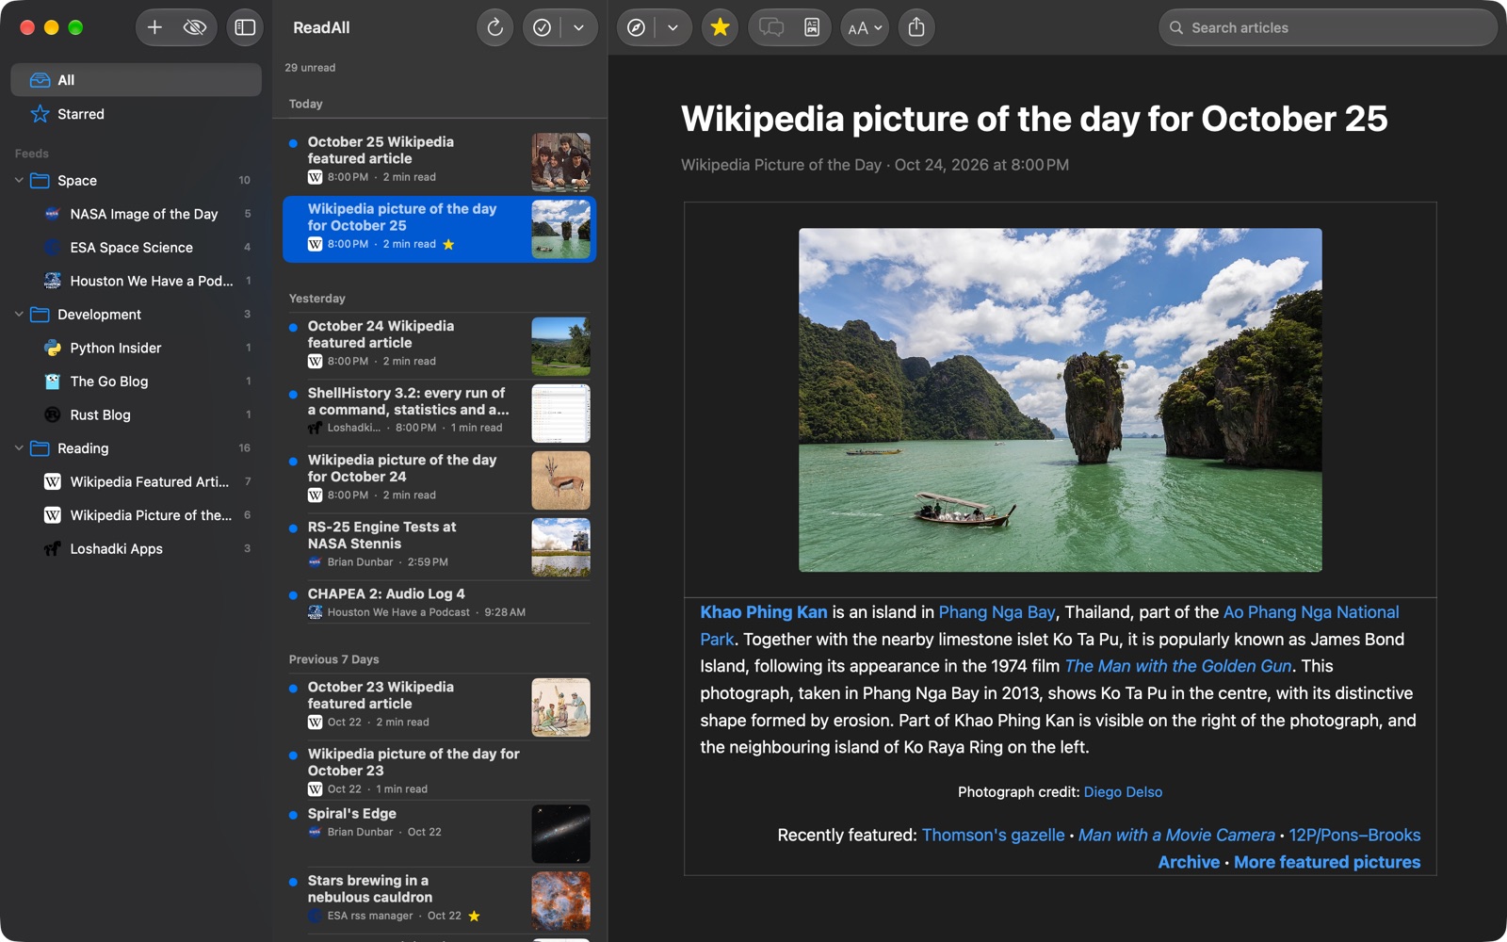
Task: Open ShellHistory 3.2 article
Action: (439, 412)
